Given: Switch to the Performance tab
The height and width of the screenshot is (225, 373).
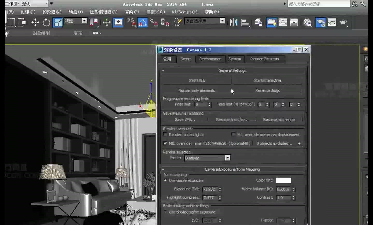Looking at the screenshot, I should coord(210,59).
